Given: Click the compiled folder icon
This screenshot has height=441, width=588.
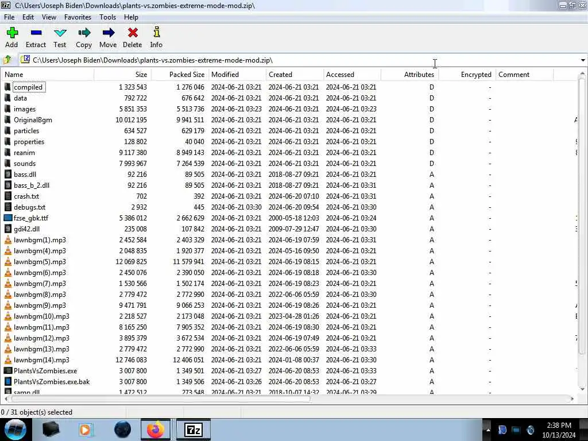Looking at the screenshot, I should (8, 87).
